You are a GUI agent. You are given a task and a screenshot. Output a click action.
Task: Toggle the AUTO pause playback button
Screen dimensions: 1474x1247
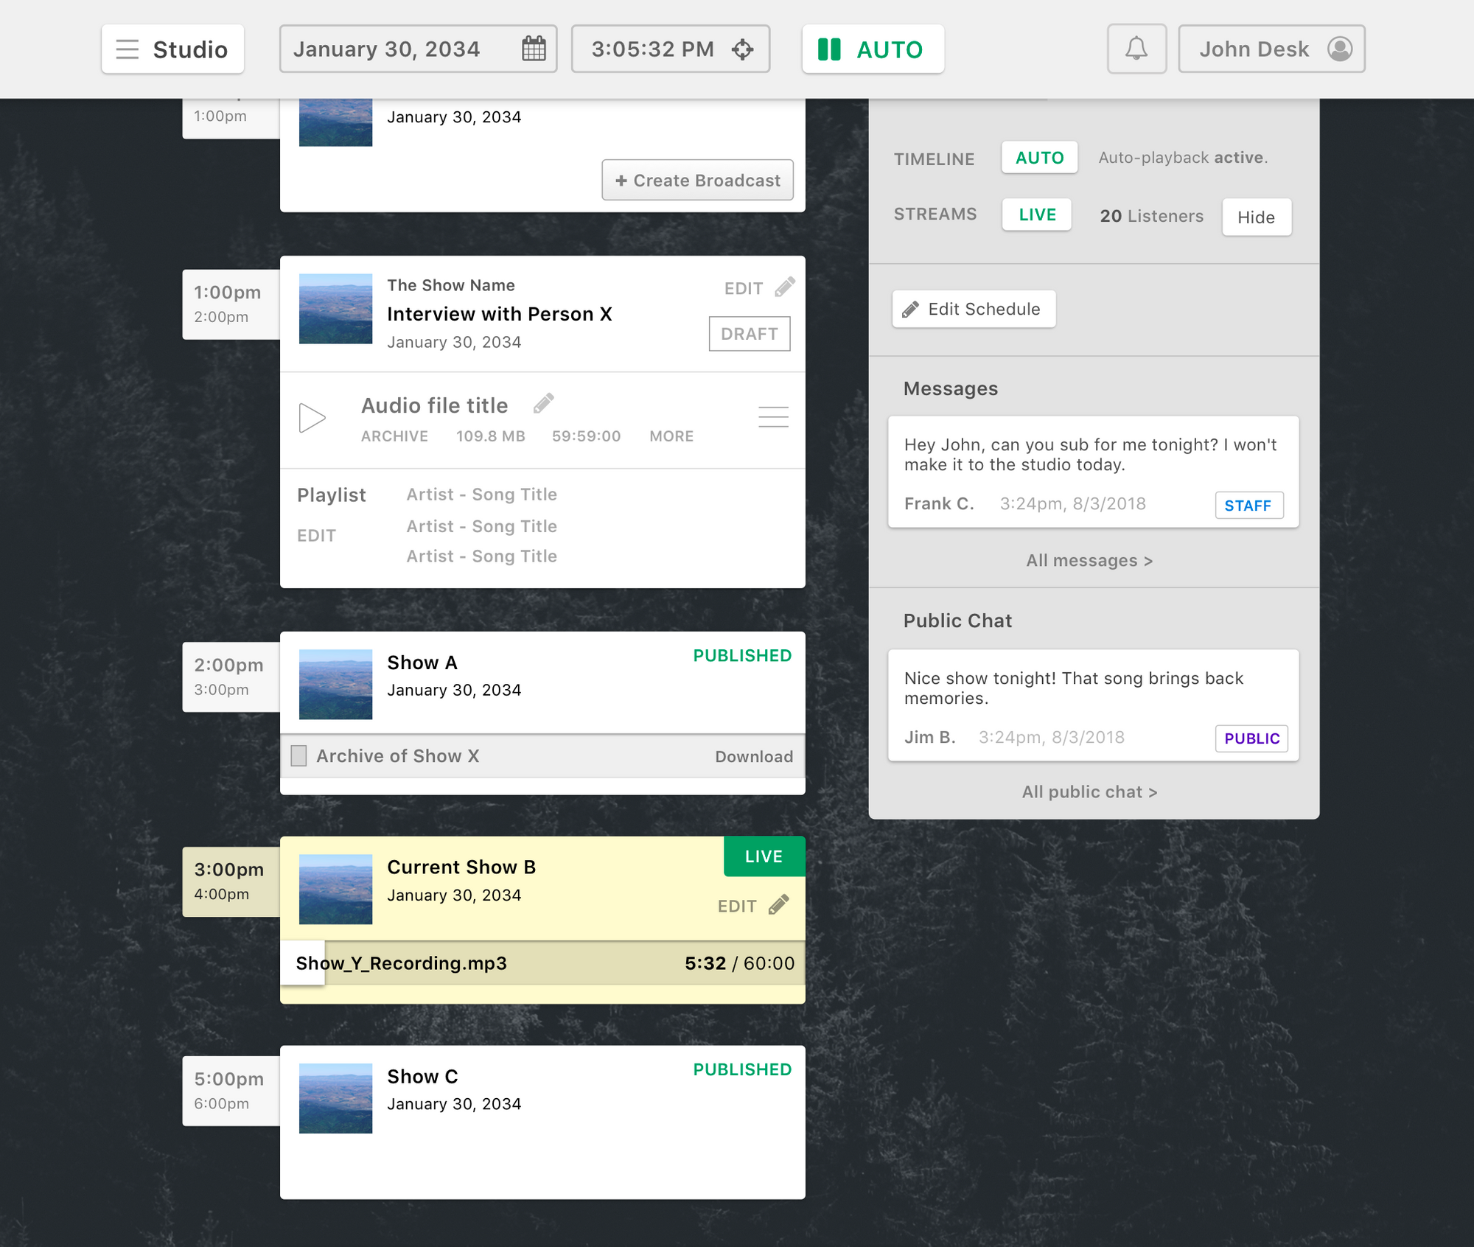(873, 49)
